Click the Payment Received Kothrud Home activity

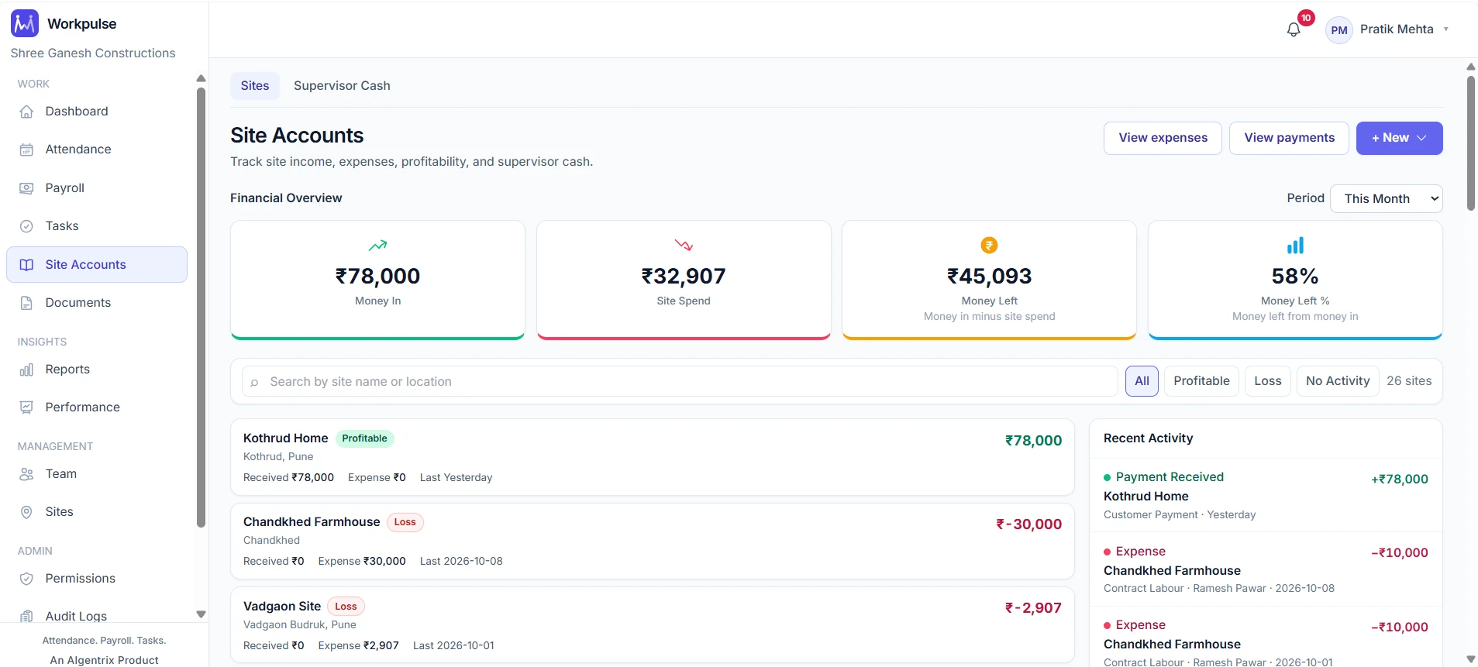tap(1265, 496)
